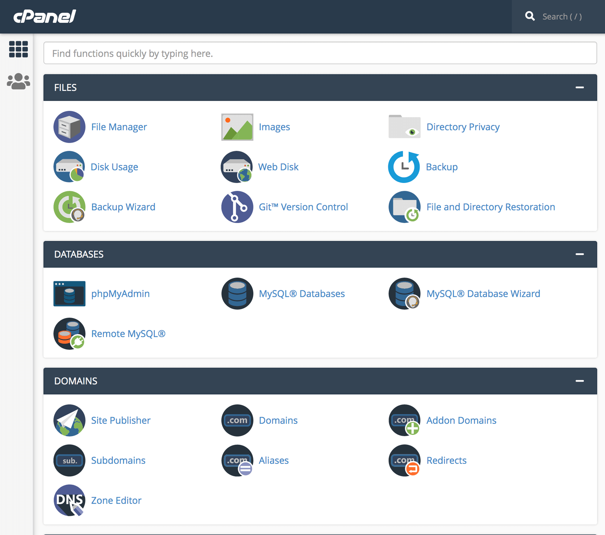Open User Manager people icon in sidebar

(19, 81)
